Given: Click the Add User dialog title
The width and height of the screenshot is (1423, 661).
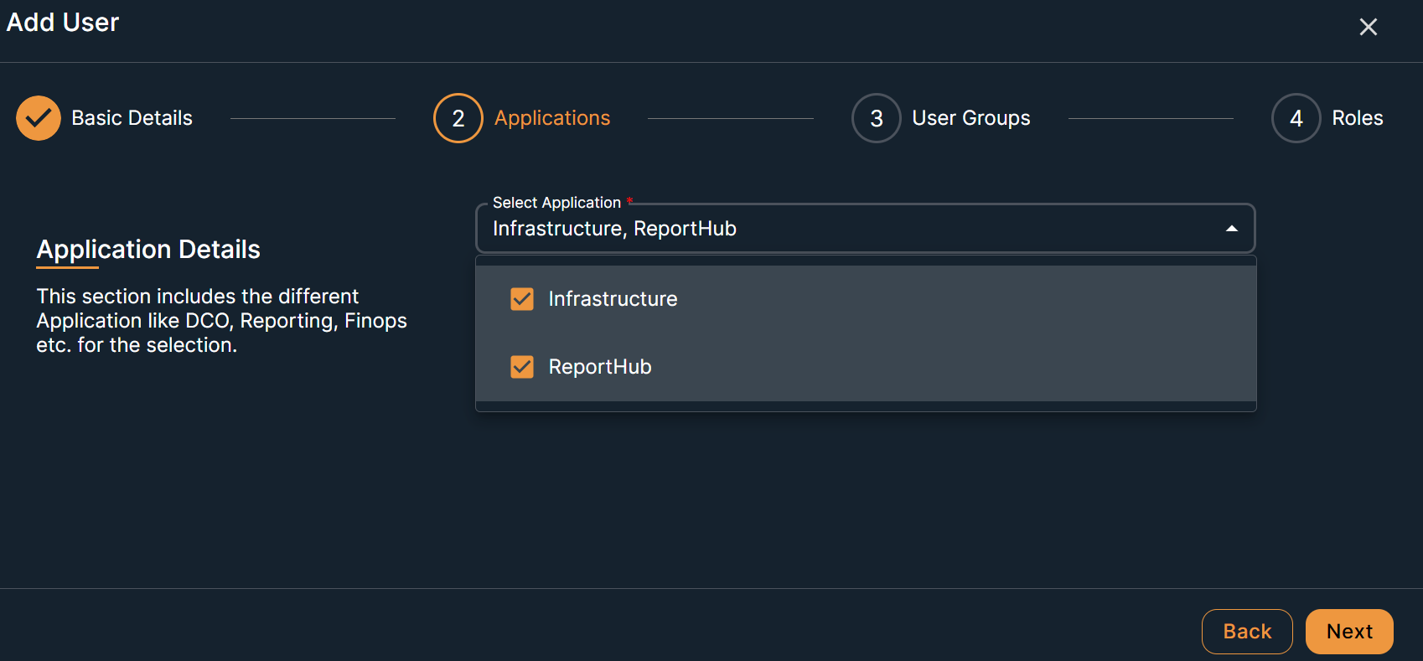Looking at the screenshot, I should point(63,23).
